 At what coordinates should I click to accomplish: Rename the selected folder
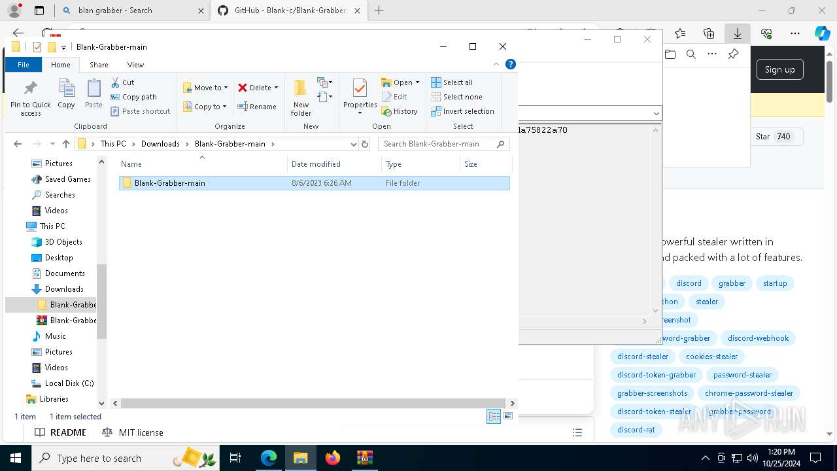coord(257,107)
